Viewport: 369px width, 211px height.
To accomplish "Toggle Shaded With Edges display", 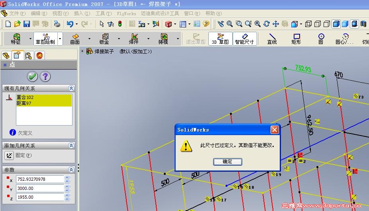I will [x=336, y=24].
